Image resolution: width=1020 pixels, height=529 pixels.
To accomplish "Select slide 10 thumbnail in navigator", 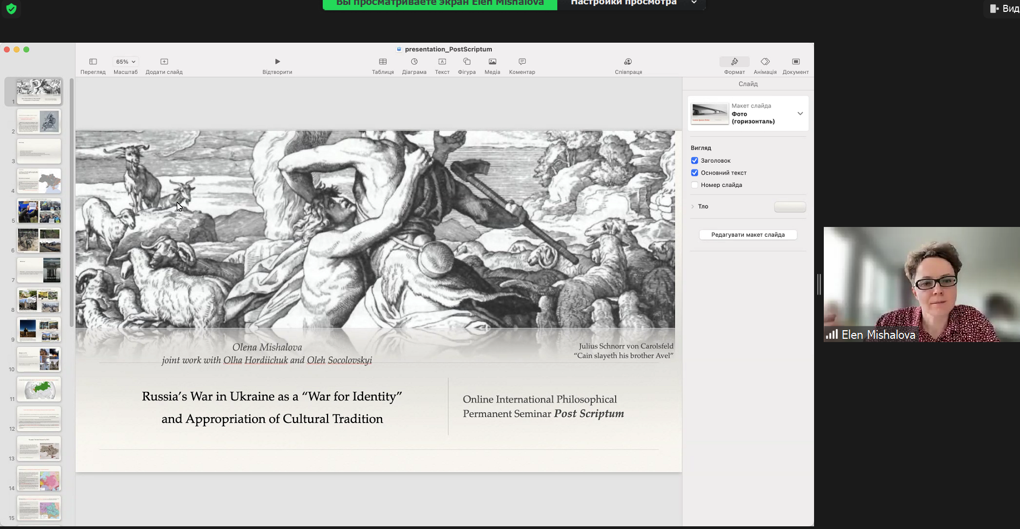I will pos(39,359).
